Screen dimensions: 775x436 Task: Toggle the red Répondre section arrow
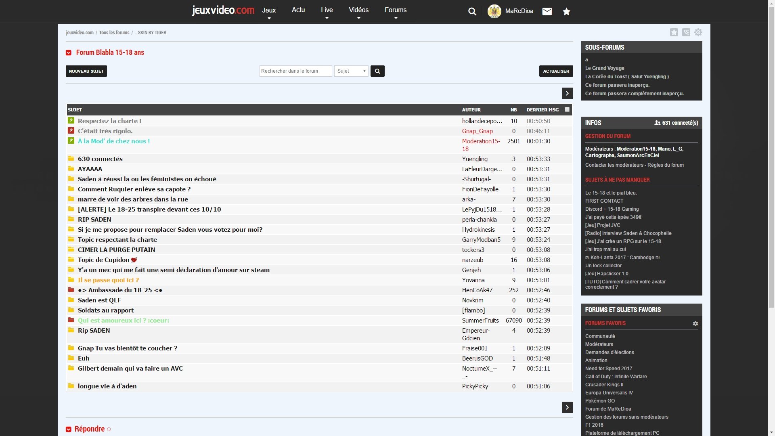pyautogui.click(x=69, y=429)
